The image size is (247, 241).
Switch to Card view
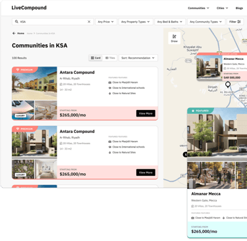point(96,58)
